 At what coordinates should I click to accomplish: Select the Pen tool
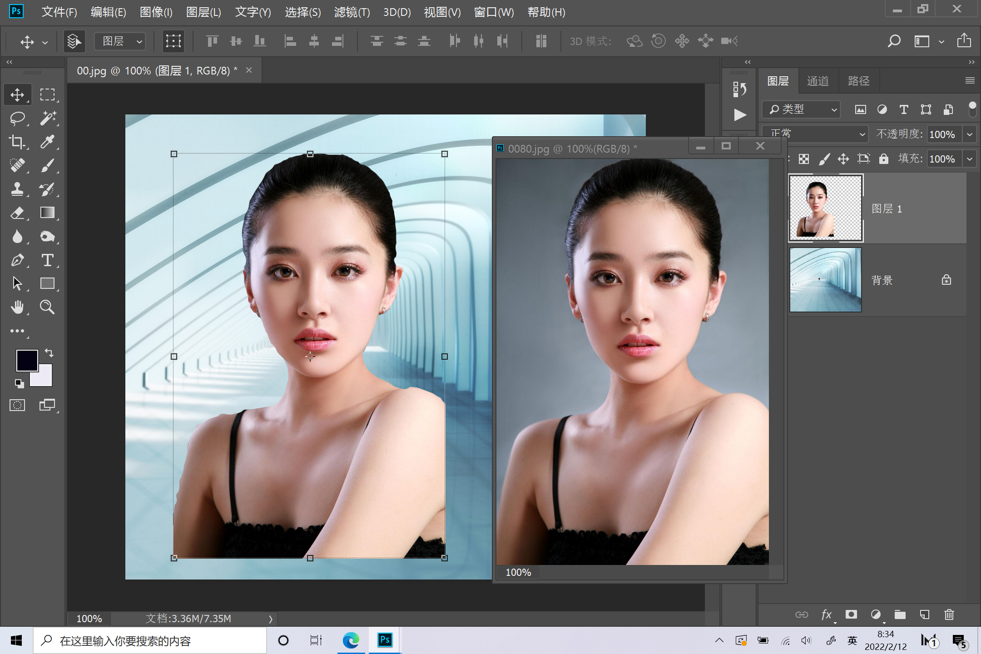(x=17, y=260)
